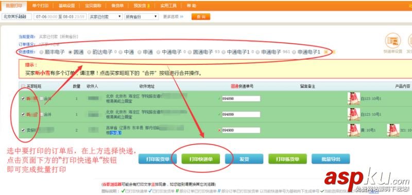Viewport: 412px width, 195px height.
Task: Edit the tracking number field 894900
Action: [241, 130]
